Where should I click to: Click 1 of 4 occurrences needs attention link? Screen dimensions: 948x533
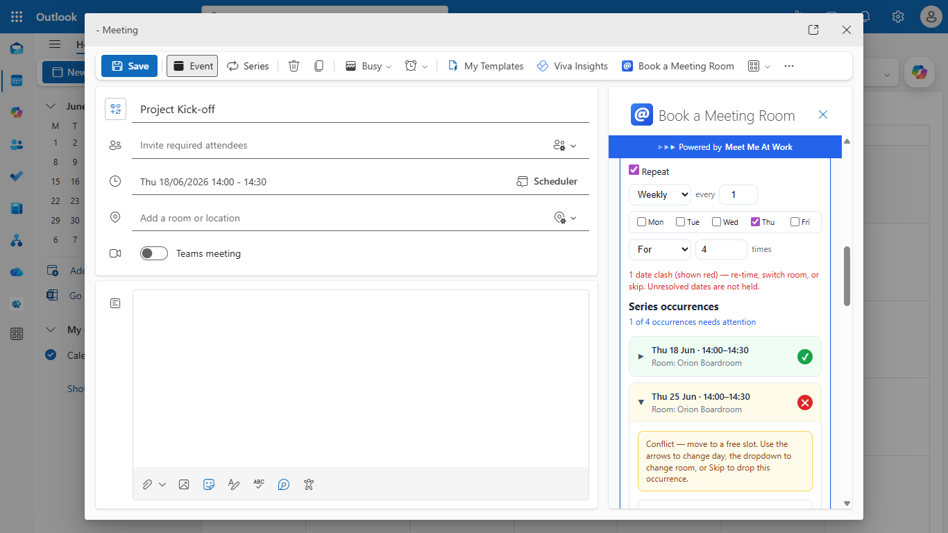click(692, 322)
